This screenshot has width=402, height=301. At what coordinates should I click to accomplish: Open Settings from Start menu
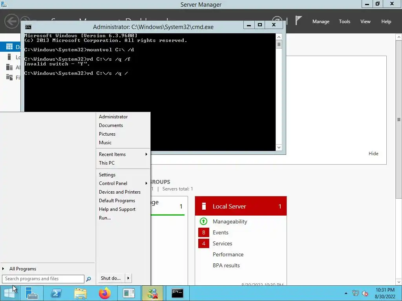pos(123,175)
